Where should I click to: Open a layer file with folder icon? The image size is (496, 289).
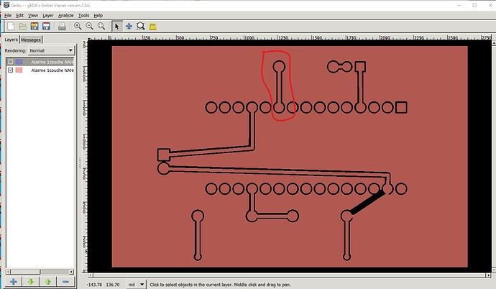point(22,27)
